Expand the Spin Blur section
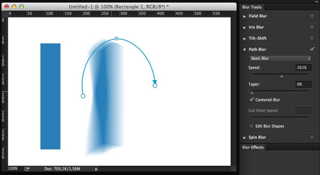This screenshot has width=320, height=175. (x=244, y=138)
